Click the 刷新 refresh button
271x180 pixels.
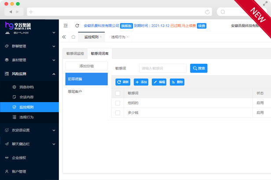coord(123,82)
